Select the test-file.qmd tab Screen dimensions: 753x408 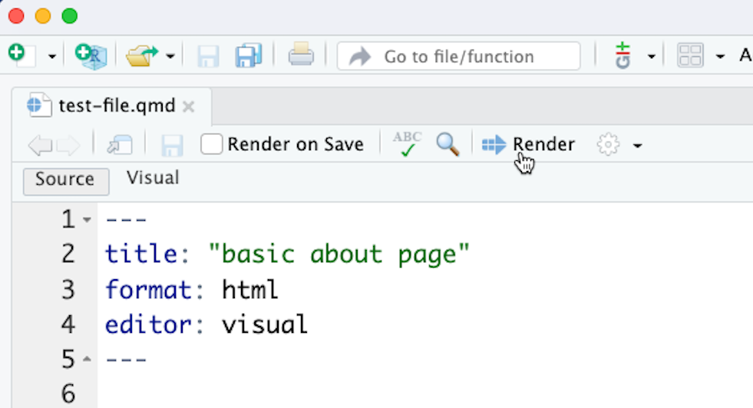(x=116, y=106)
